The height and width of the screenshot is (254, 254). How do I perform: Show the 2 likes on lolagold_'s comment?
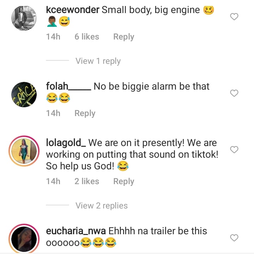point(86,181)
